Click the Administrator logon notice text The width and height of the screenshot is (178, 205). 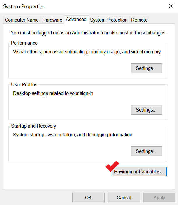[89, 33]
